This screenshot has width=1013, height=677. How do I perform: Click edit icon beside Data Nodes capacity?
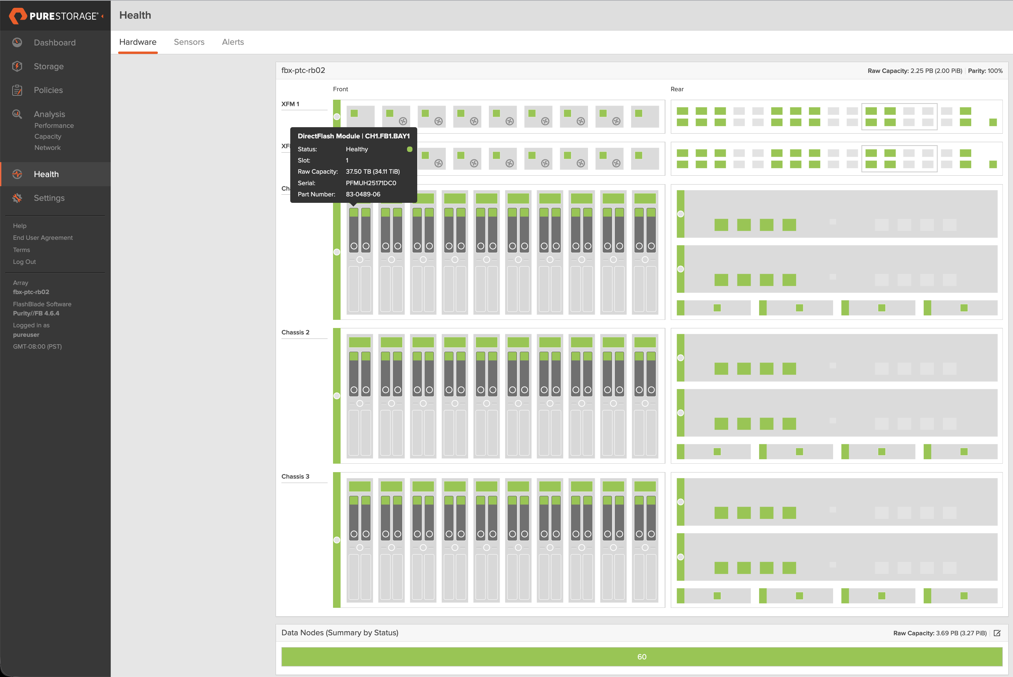pos(997,633)
